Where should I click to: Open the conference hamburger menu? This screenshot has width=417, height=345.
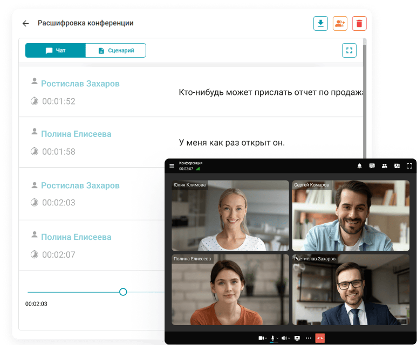point(172,166)
